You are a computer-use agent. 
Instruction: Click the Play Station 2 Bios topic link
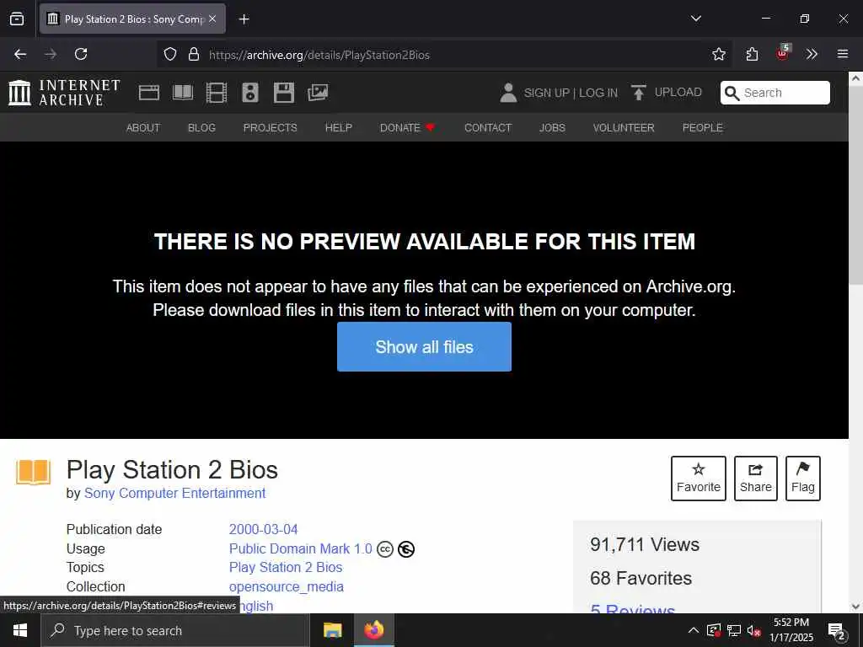click(286, 567)
